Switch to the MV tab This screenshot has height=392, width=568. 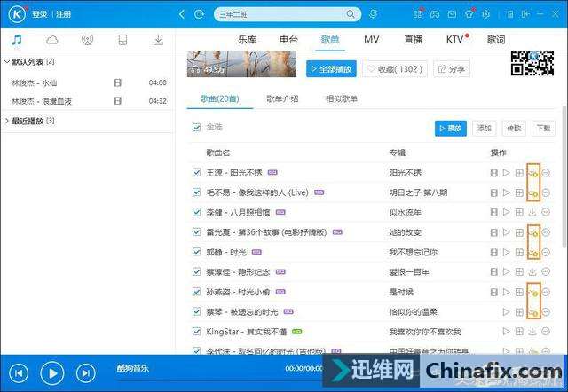click(371, 39)
